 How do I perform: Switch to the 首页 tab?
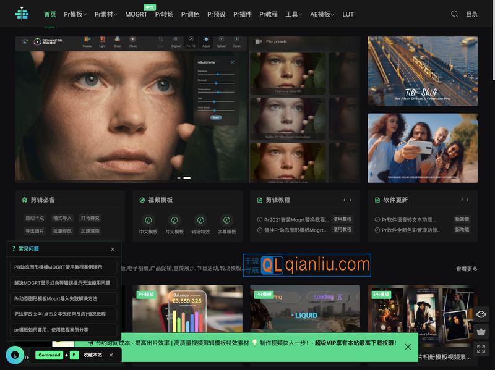coord(50,14)
